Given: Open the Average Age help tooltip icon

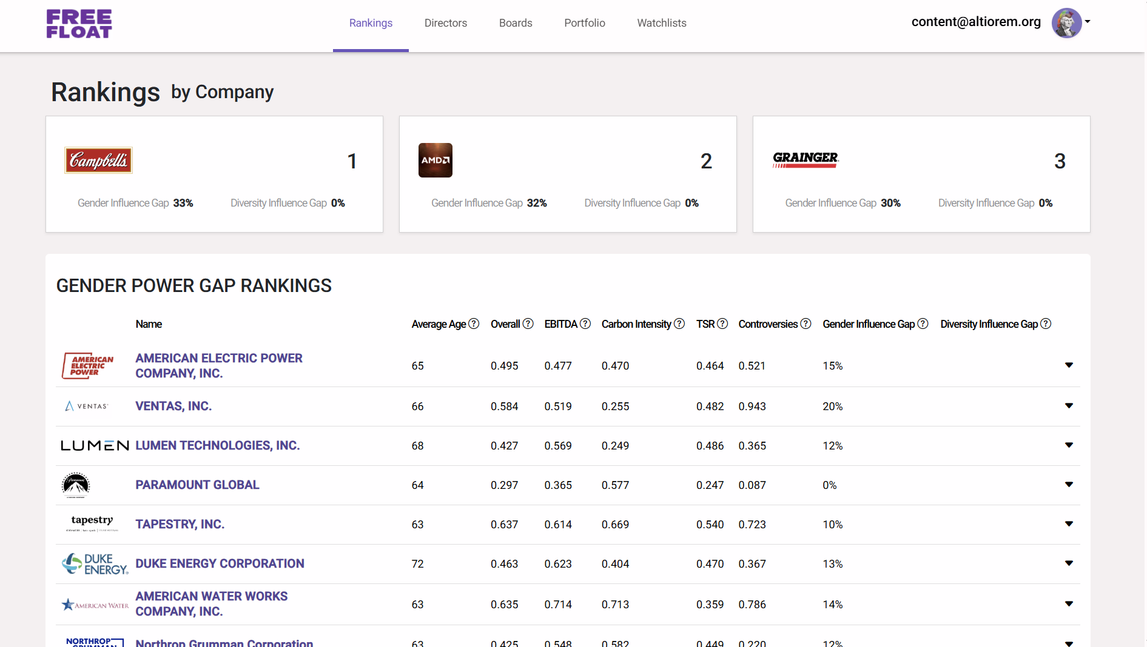Looking at the screenshot, I should point(474,324).
